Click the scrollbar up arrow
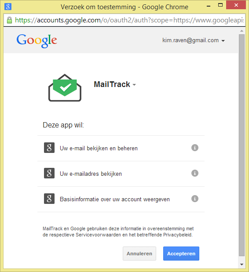Screen dimensions: 249x272 click(242, 31)
